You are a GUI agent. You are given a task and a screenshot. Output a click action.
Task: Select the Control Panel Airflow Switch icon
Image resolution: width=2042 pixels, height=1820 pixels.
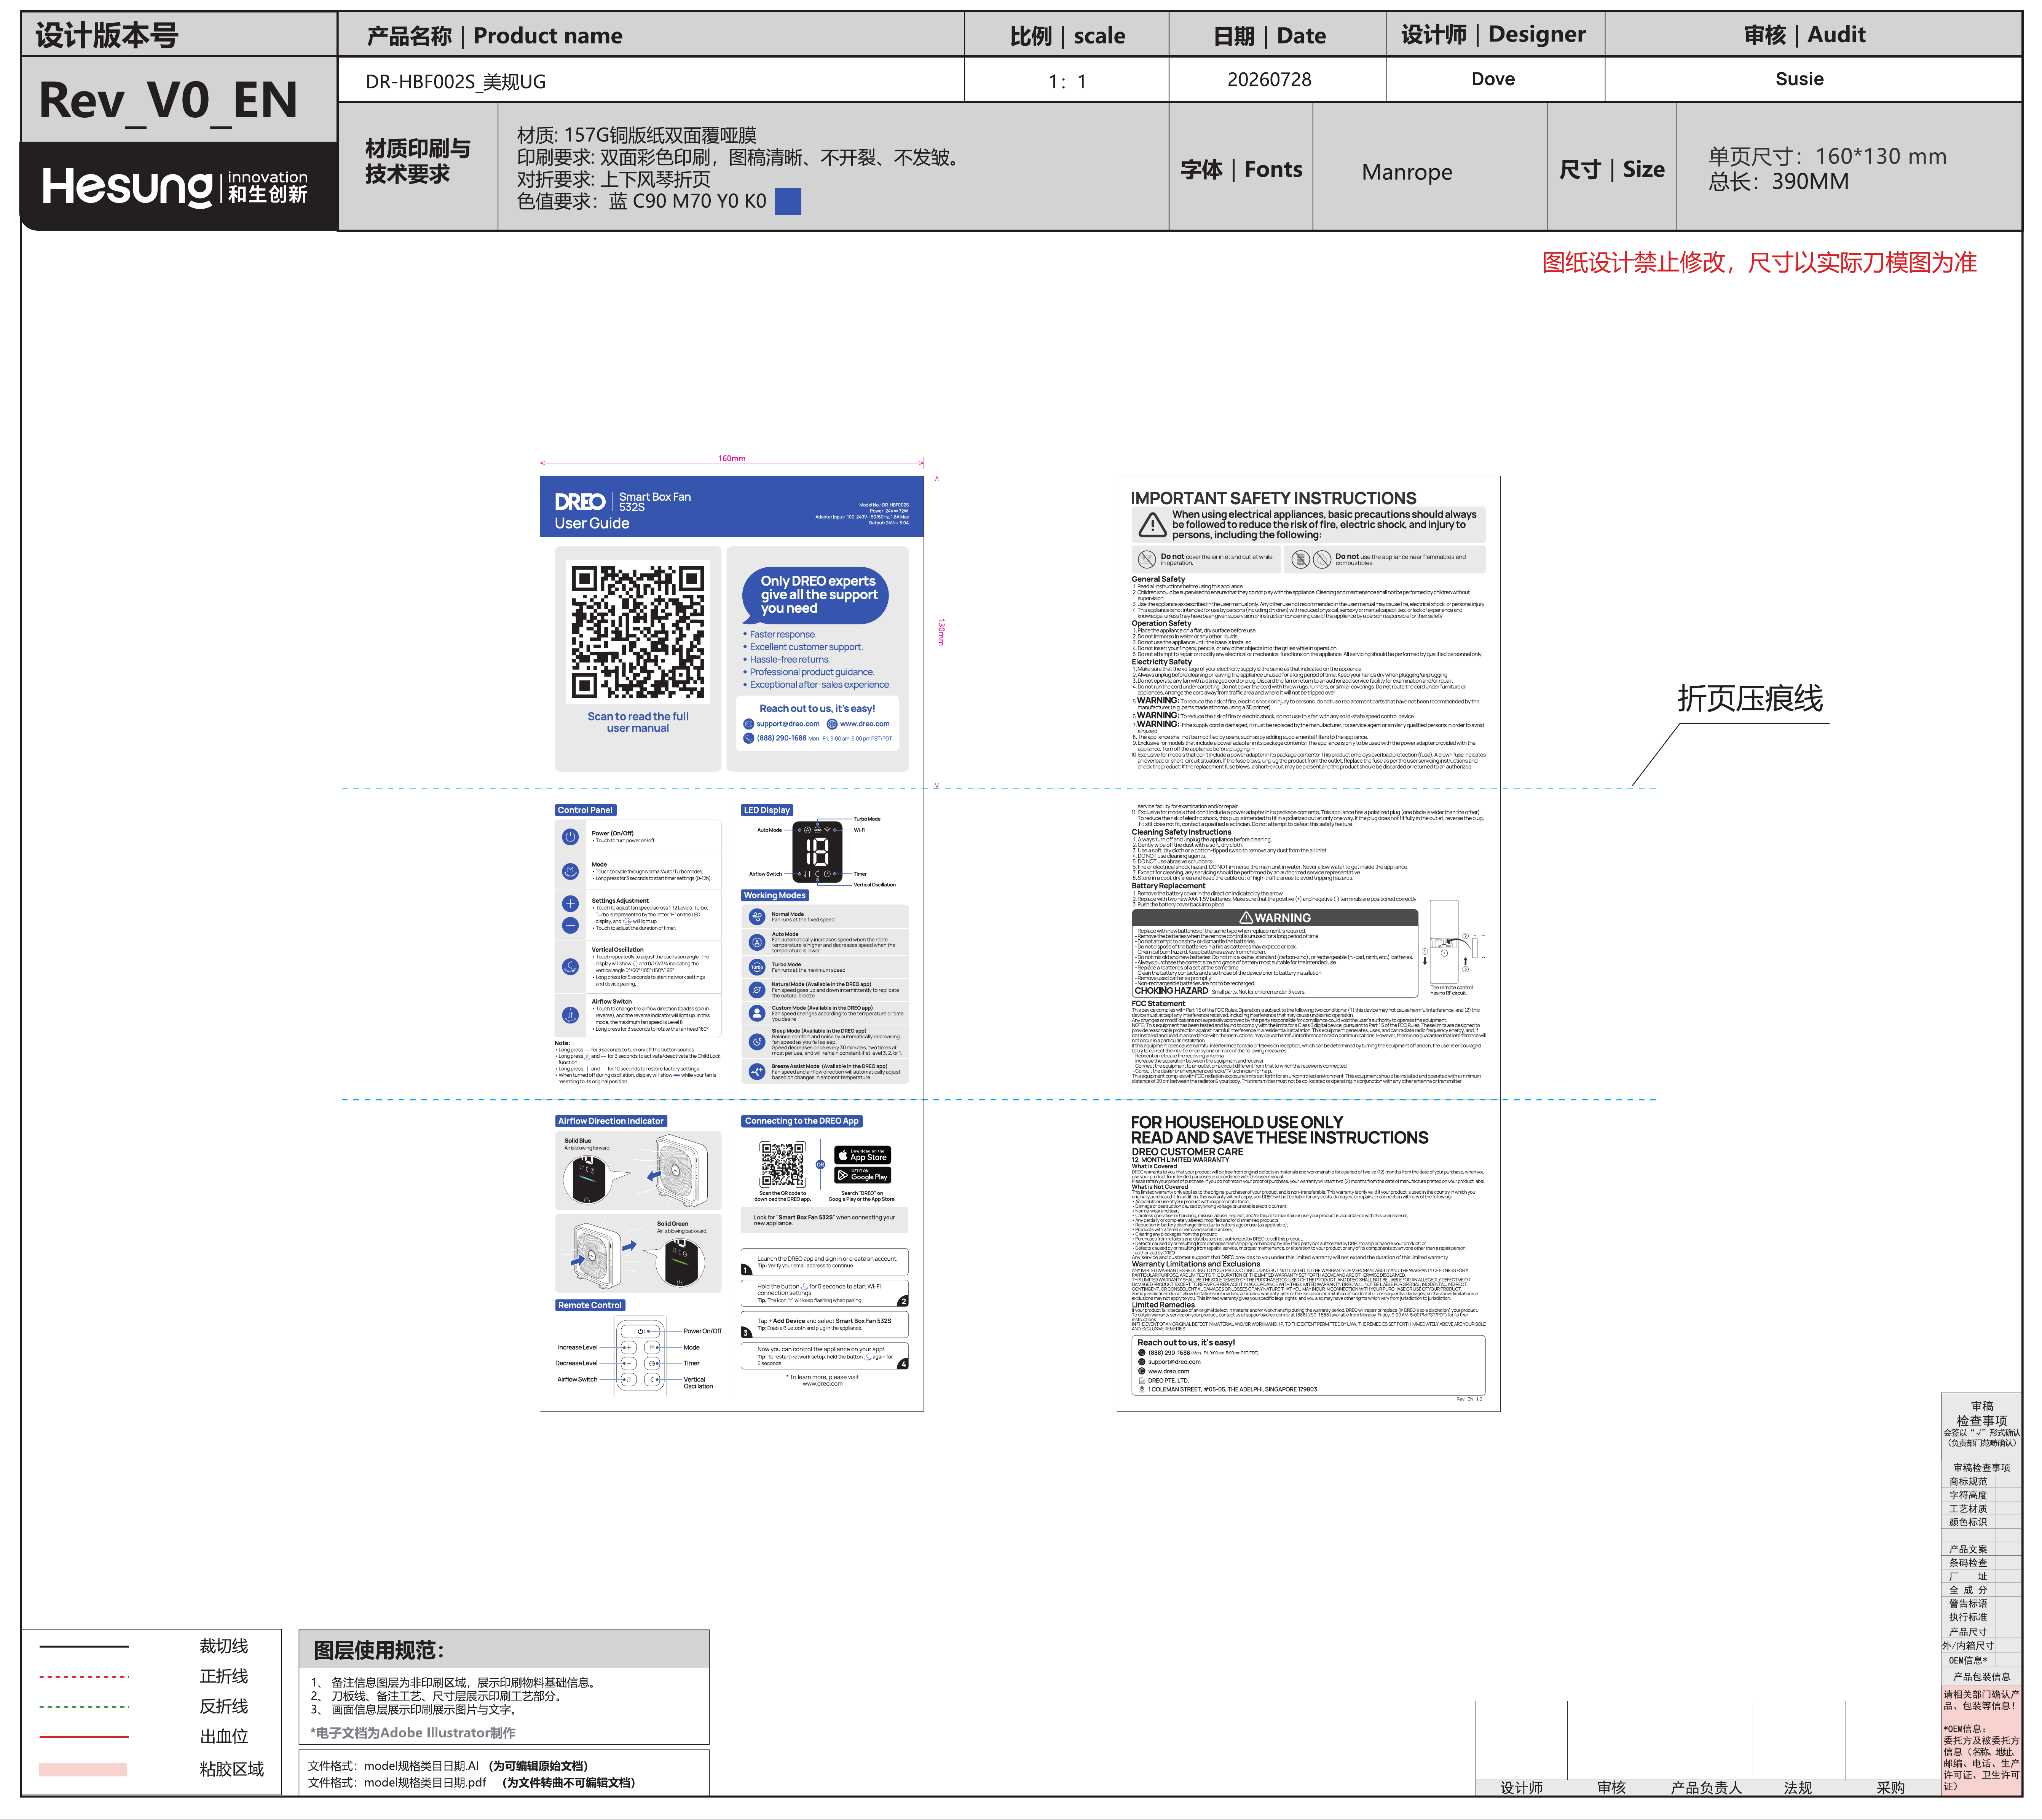point(570,1015)
